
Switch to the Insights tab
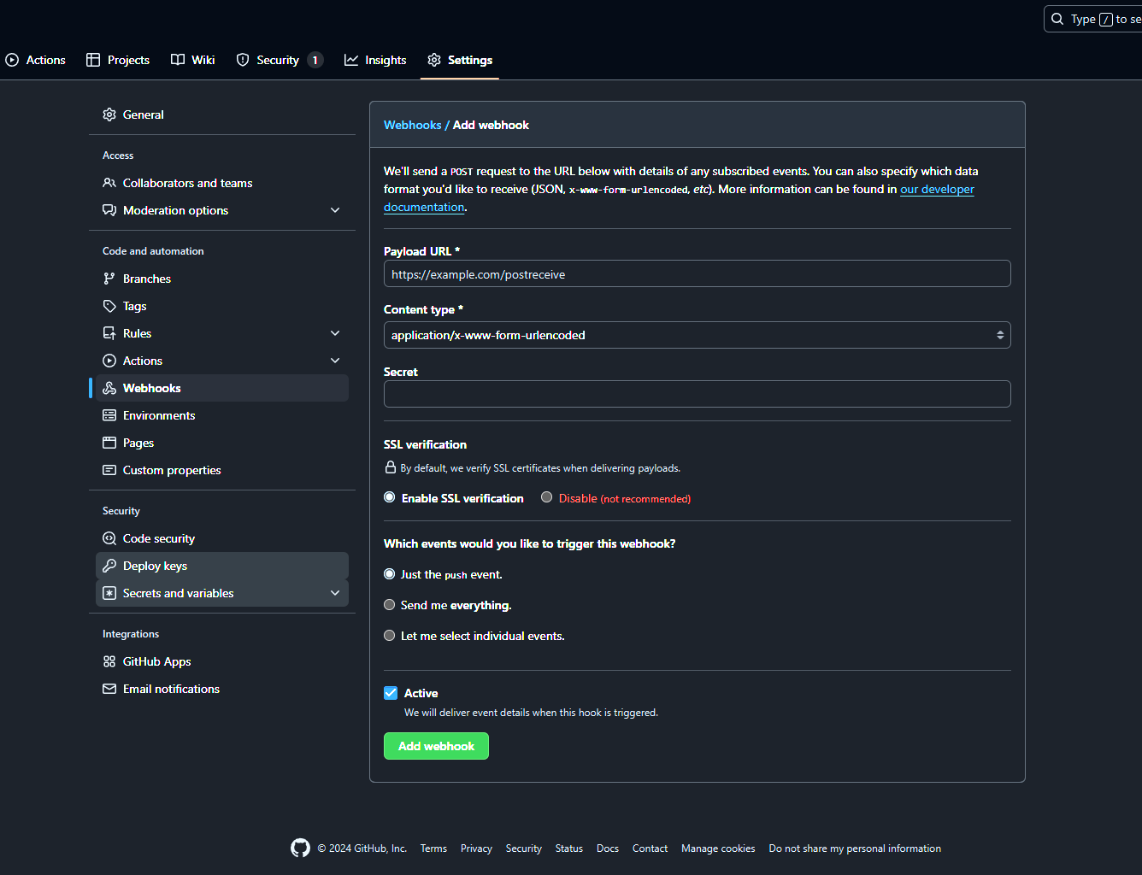tap(374, 60)
